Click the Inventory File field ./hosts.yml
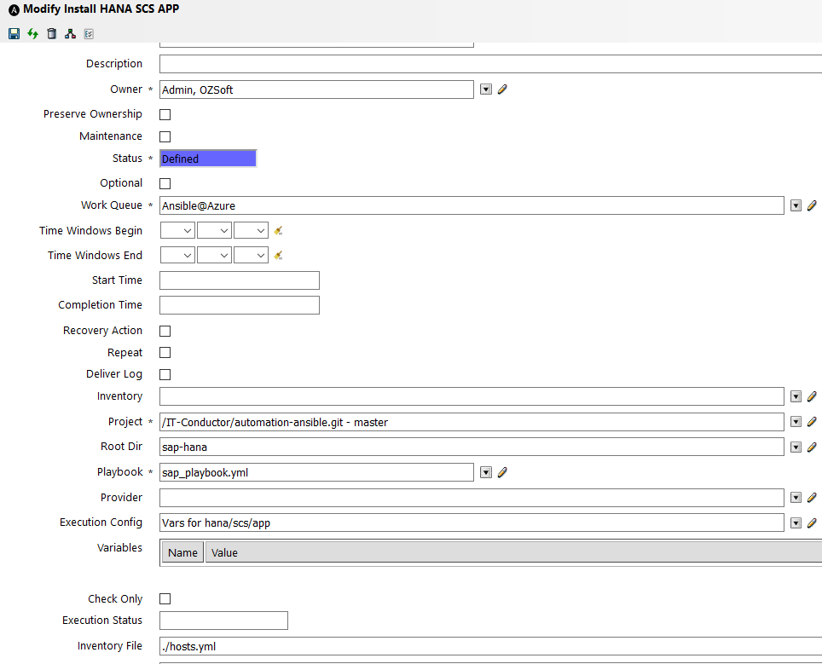 [x=490, y=646]
